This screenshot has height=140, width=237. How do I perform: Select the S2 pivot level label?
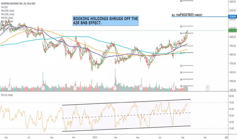tap(181, 66)
